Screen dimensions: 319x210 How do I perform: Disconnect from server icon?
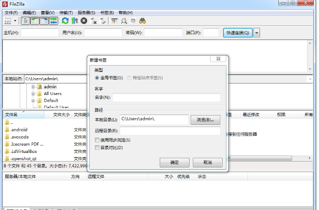pos(94,21)
